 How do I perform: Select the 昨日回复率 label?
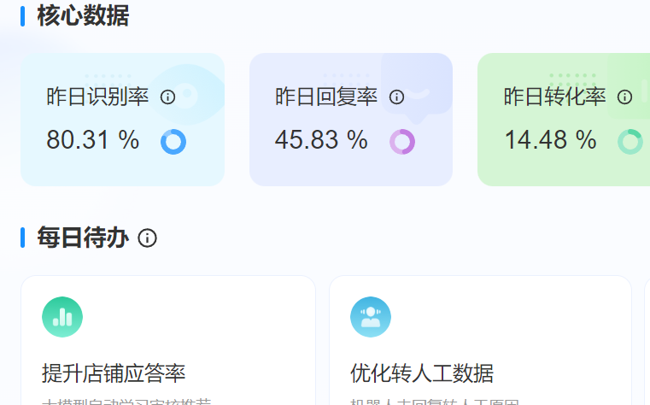pyautogui.click(x=326, y=97)
